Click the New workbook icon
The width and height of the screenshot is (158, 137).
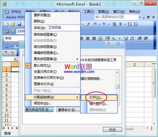point(7,24)
